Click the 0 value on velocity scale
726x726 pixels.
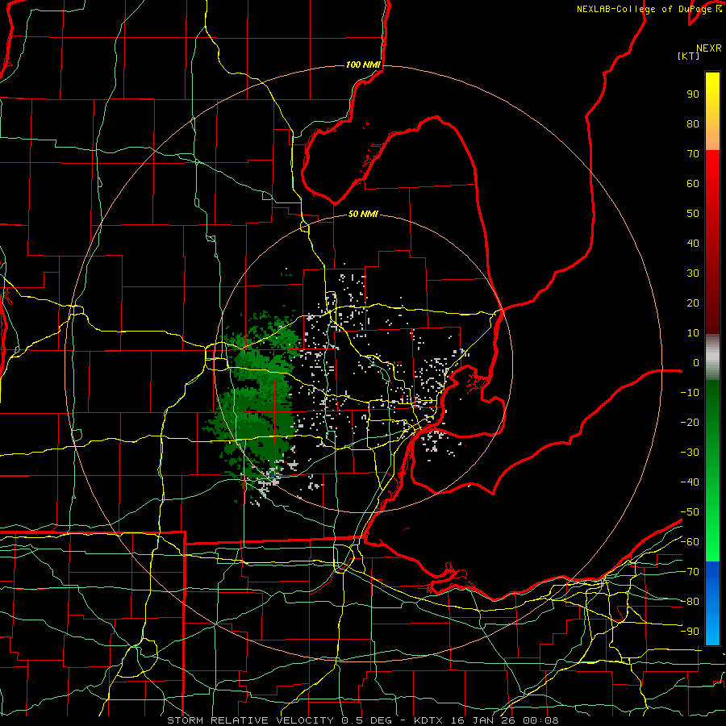696,362
